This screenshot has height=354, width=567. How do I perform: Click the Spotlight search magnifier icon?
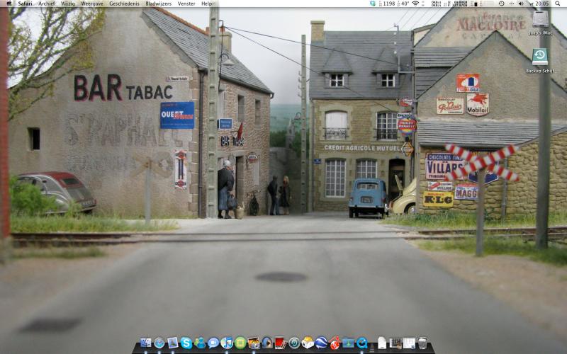point(558,4)
